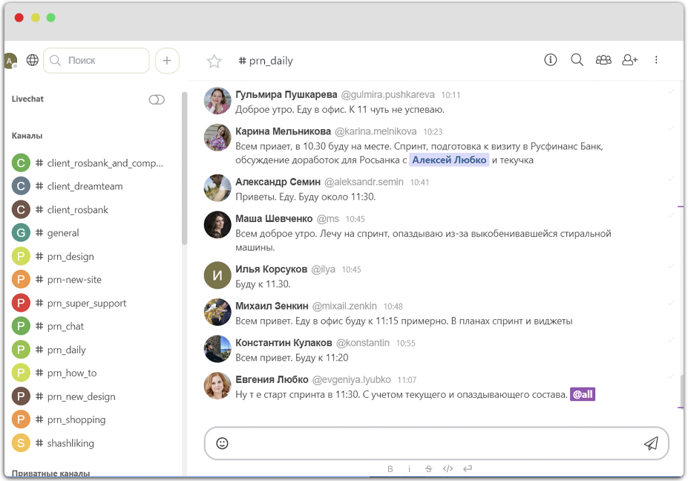The height and width of the screenshot is (481, 688).
Task: Apply bold formatting in the composer
Action: (390, 468)
